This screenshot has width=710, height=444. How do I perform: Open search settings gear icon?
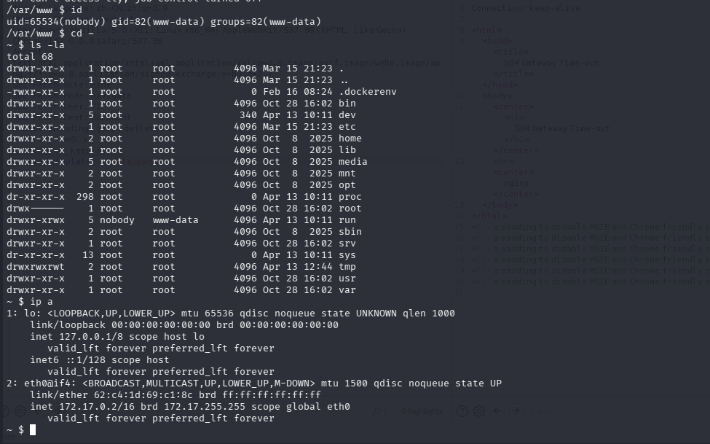[481, 411]
